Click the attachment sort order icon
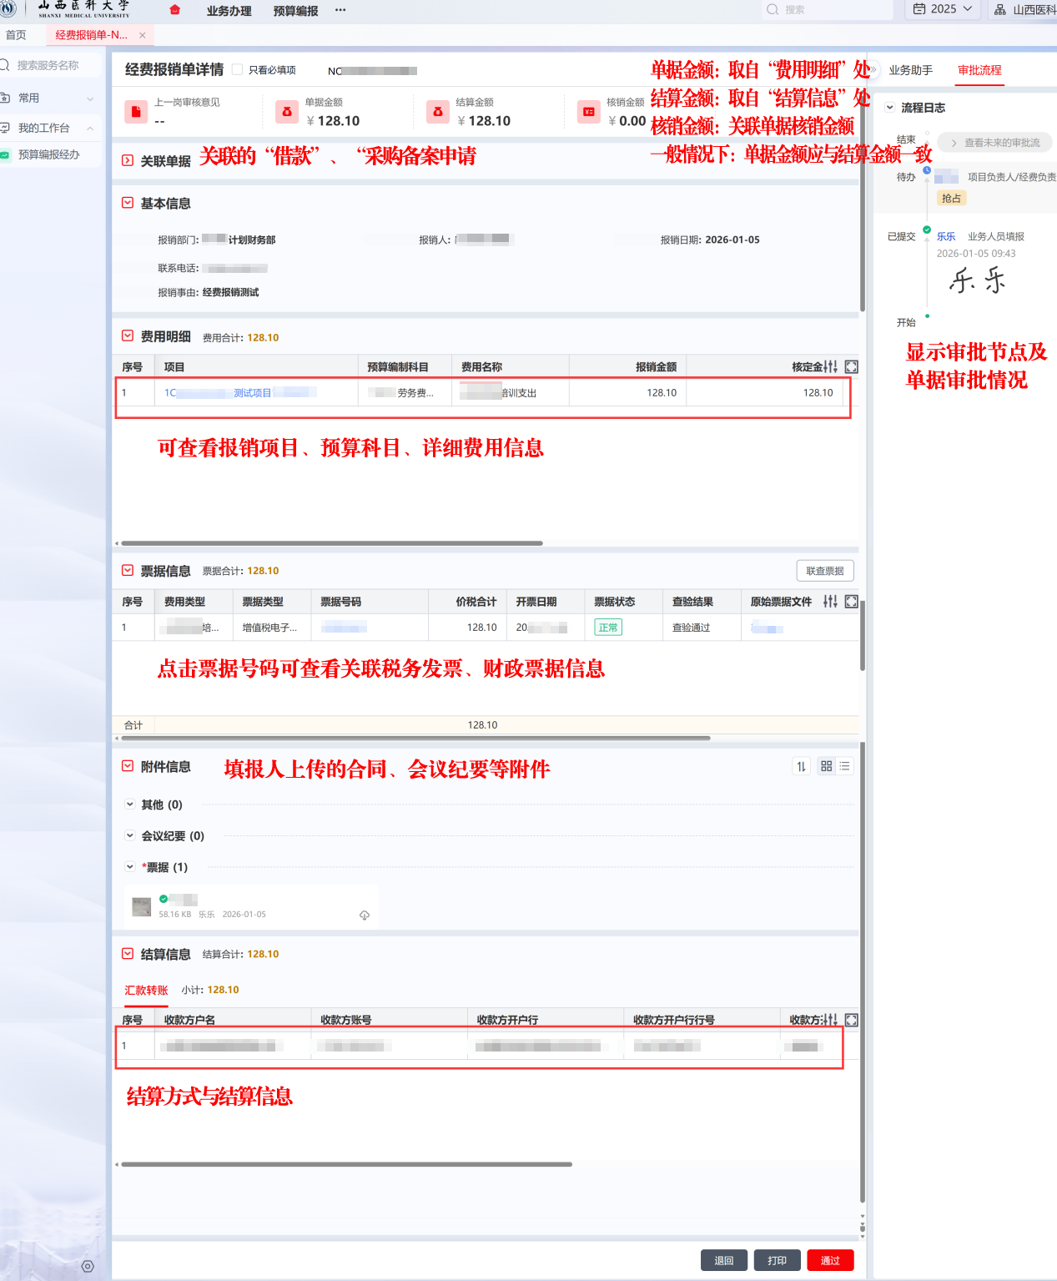 pos(801,766)
